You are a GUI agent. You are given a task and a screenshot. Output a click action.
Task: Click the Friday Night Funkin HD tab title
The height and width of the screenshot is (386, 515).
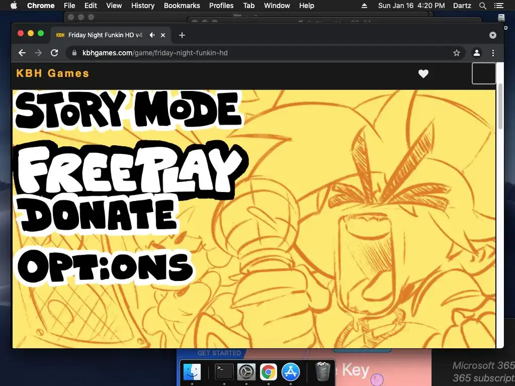(105, 35)
